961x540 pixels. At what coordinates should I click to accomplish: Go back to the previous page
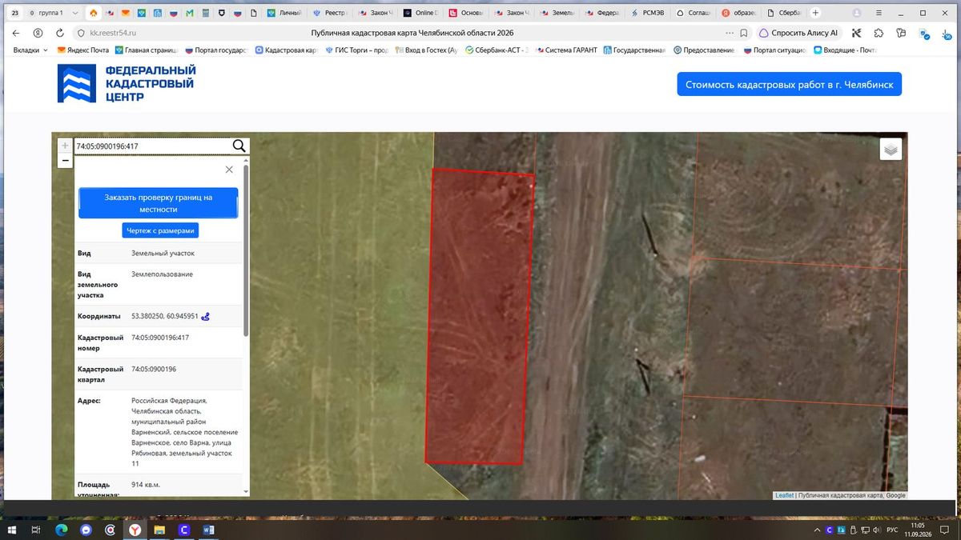(x=17, y=33)
